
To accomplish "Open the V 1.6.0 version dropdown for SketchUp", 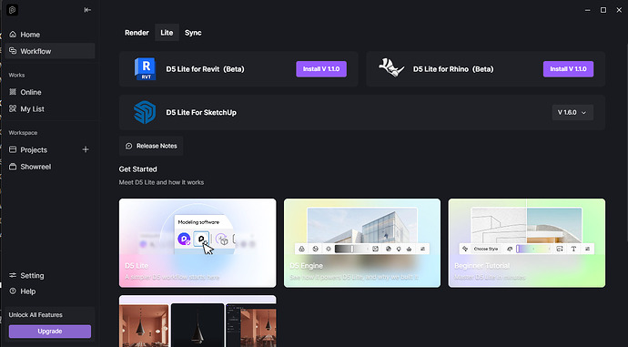I will 572,113.
